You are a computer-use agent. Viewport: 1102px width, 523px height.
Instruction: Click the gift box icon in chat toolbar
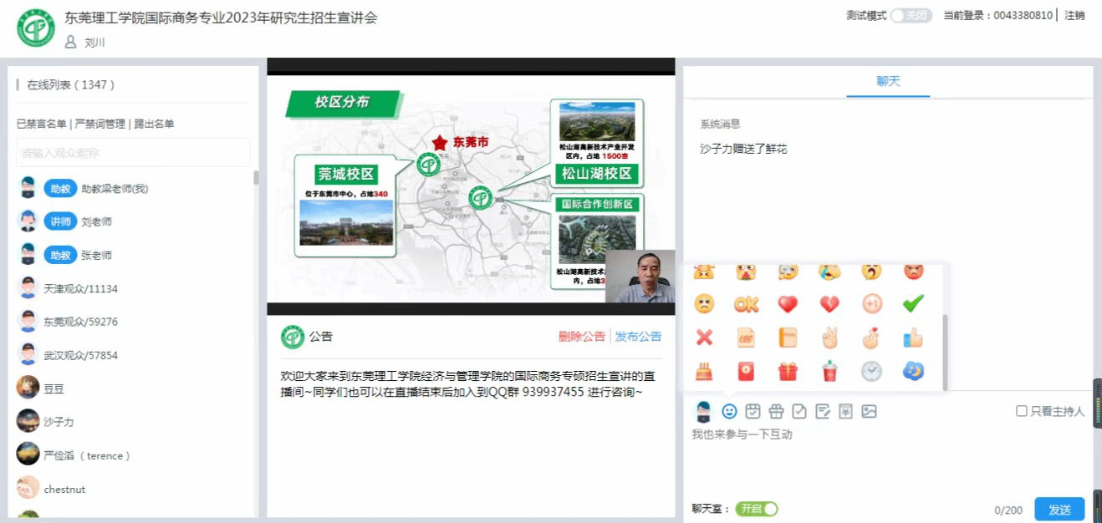(x=775, y=411)
